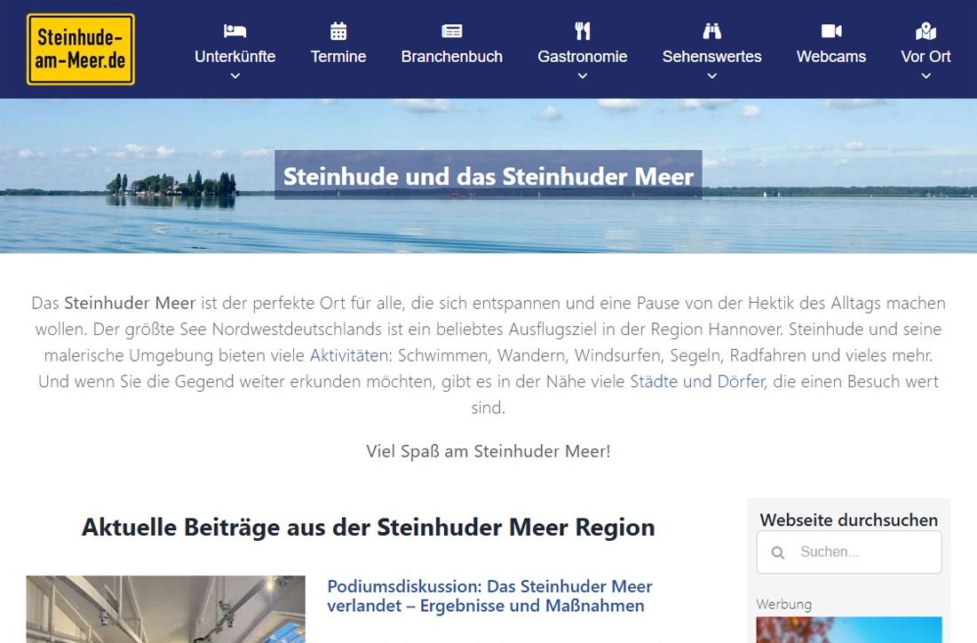Click the binoculars icon above Sehenswertes
977x643 pixels.
pyautogui.click(x=711, y=31)
